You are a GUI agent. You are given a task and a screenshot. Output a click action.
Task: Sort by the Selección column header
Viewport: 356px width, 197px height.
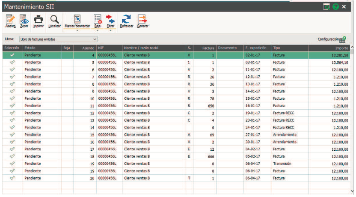tap(12, 48)
